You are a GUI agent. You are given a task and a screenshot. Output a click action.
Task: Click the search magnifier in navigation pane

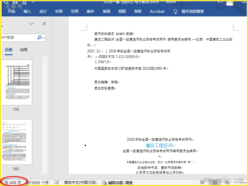point(39,38)
